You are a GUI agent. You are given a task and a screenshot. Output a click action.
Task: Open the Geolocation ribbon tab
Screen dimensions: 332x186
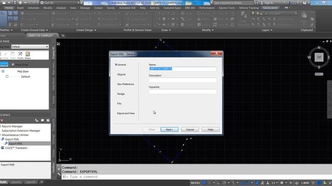pyautogui.click(x=270, y=8)
